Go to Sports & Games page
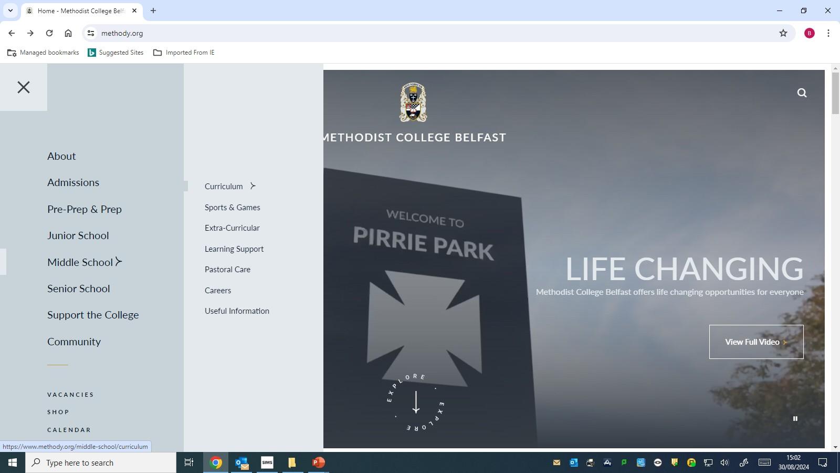The width and height of the screenshot is (840, 473). pyautogui.click(x=233, y=208)
